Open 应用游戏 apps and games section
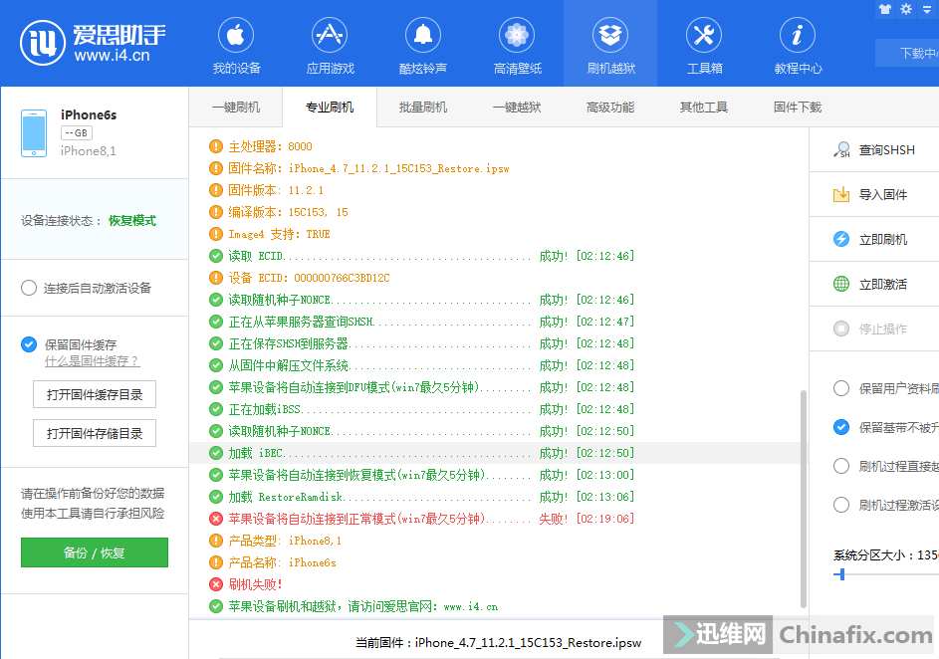 click(330, 46)
